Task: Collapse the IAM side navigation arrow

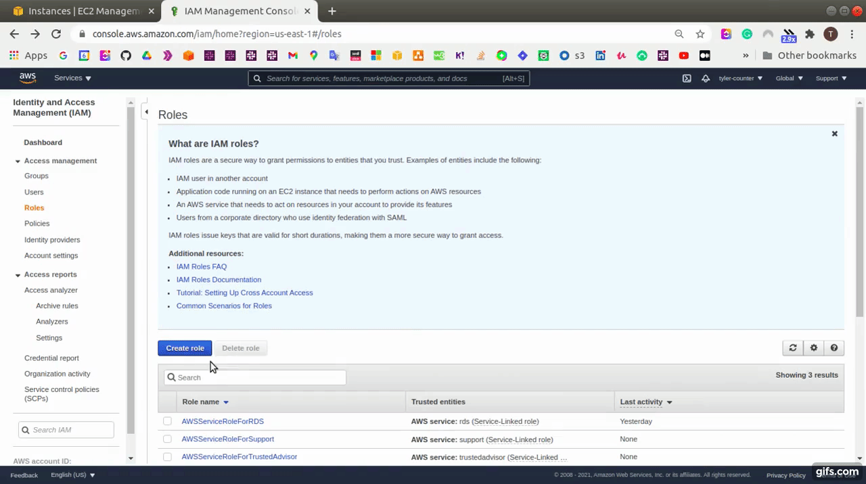Action: point(146,112)
